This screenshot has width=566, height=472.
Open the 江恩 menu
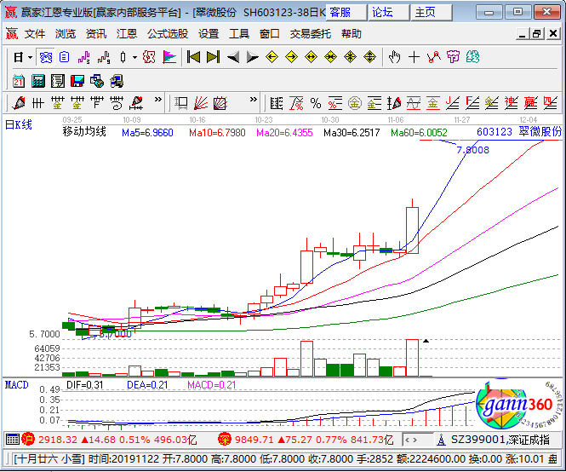click(127, 34)
